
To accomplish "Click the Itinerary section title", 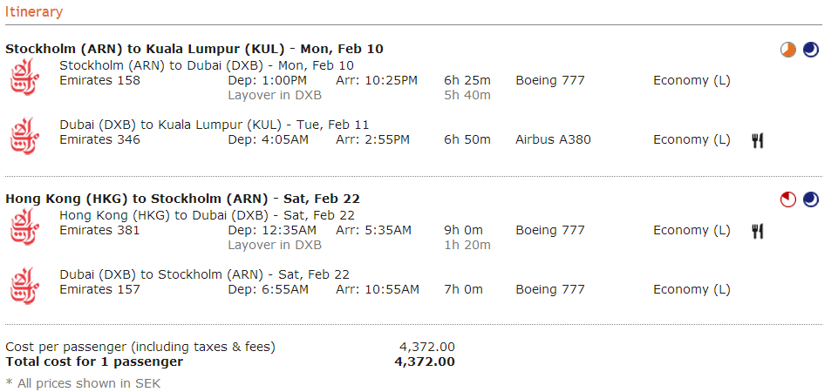I will (34, 12).
